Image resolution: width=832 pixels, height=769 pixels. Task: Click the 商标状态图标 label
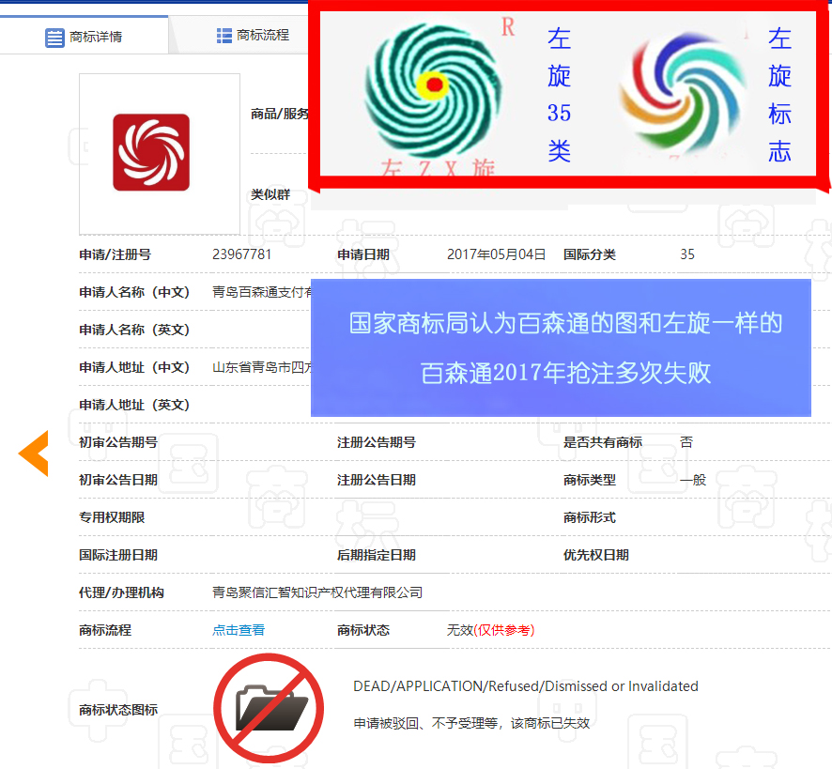click(118, 710)
